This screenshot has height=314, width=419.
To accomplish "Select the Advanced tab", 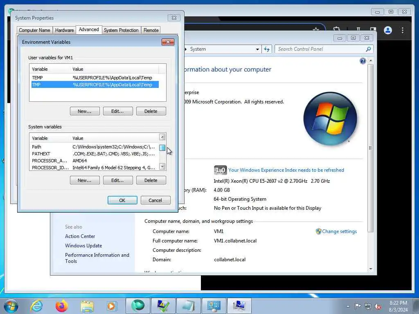I will (89, 29).
